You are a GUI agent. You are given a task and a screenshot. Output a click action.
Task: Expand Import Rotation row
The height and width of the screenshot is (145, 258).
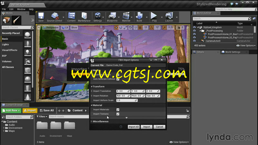pos(92,96)
